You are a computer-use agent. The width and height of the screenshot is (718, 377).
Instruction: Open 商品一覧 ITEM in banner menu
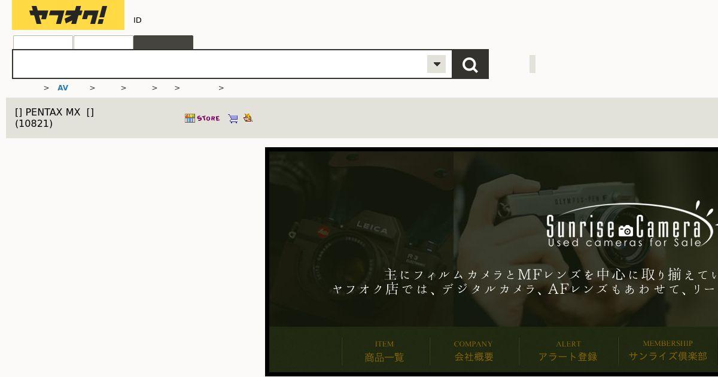coord(385,351)
